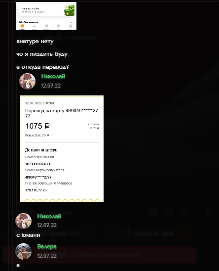219x271 pixels.
Task: Open Валера's profile picture
Action: pyautogui.click(x=24, y=251)
